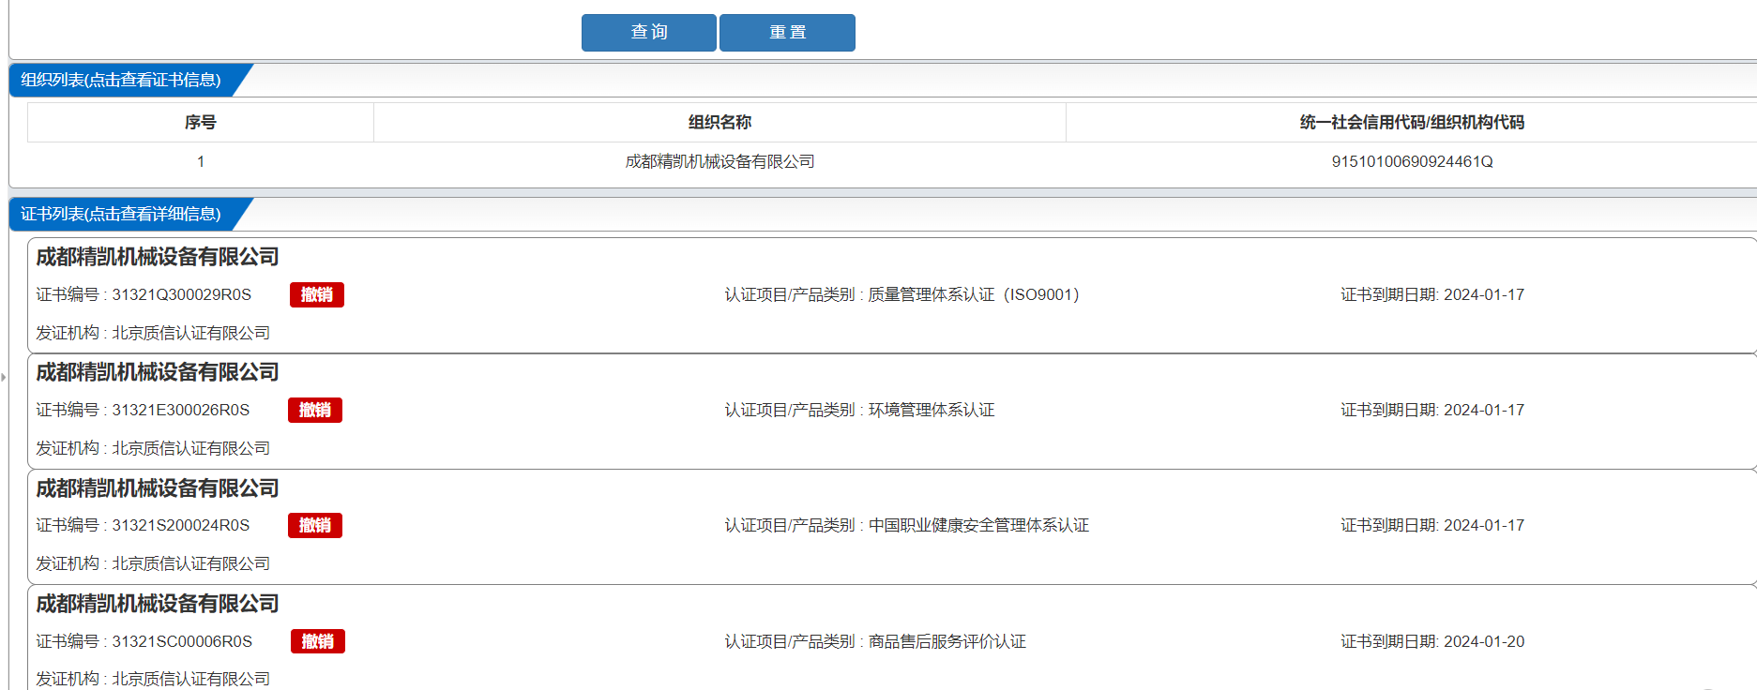Select expiry date 2024-01-20
The image size is (1757, 690).
click(1484, 641)
